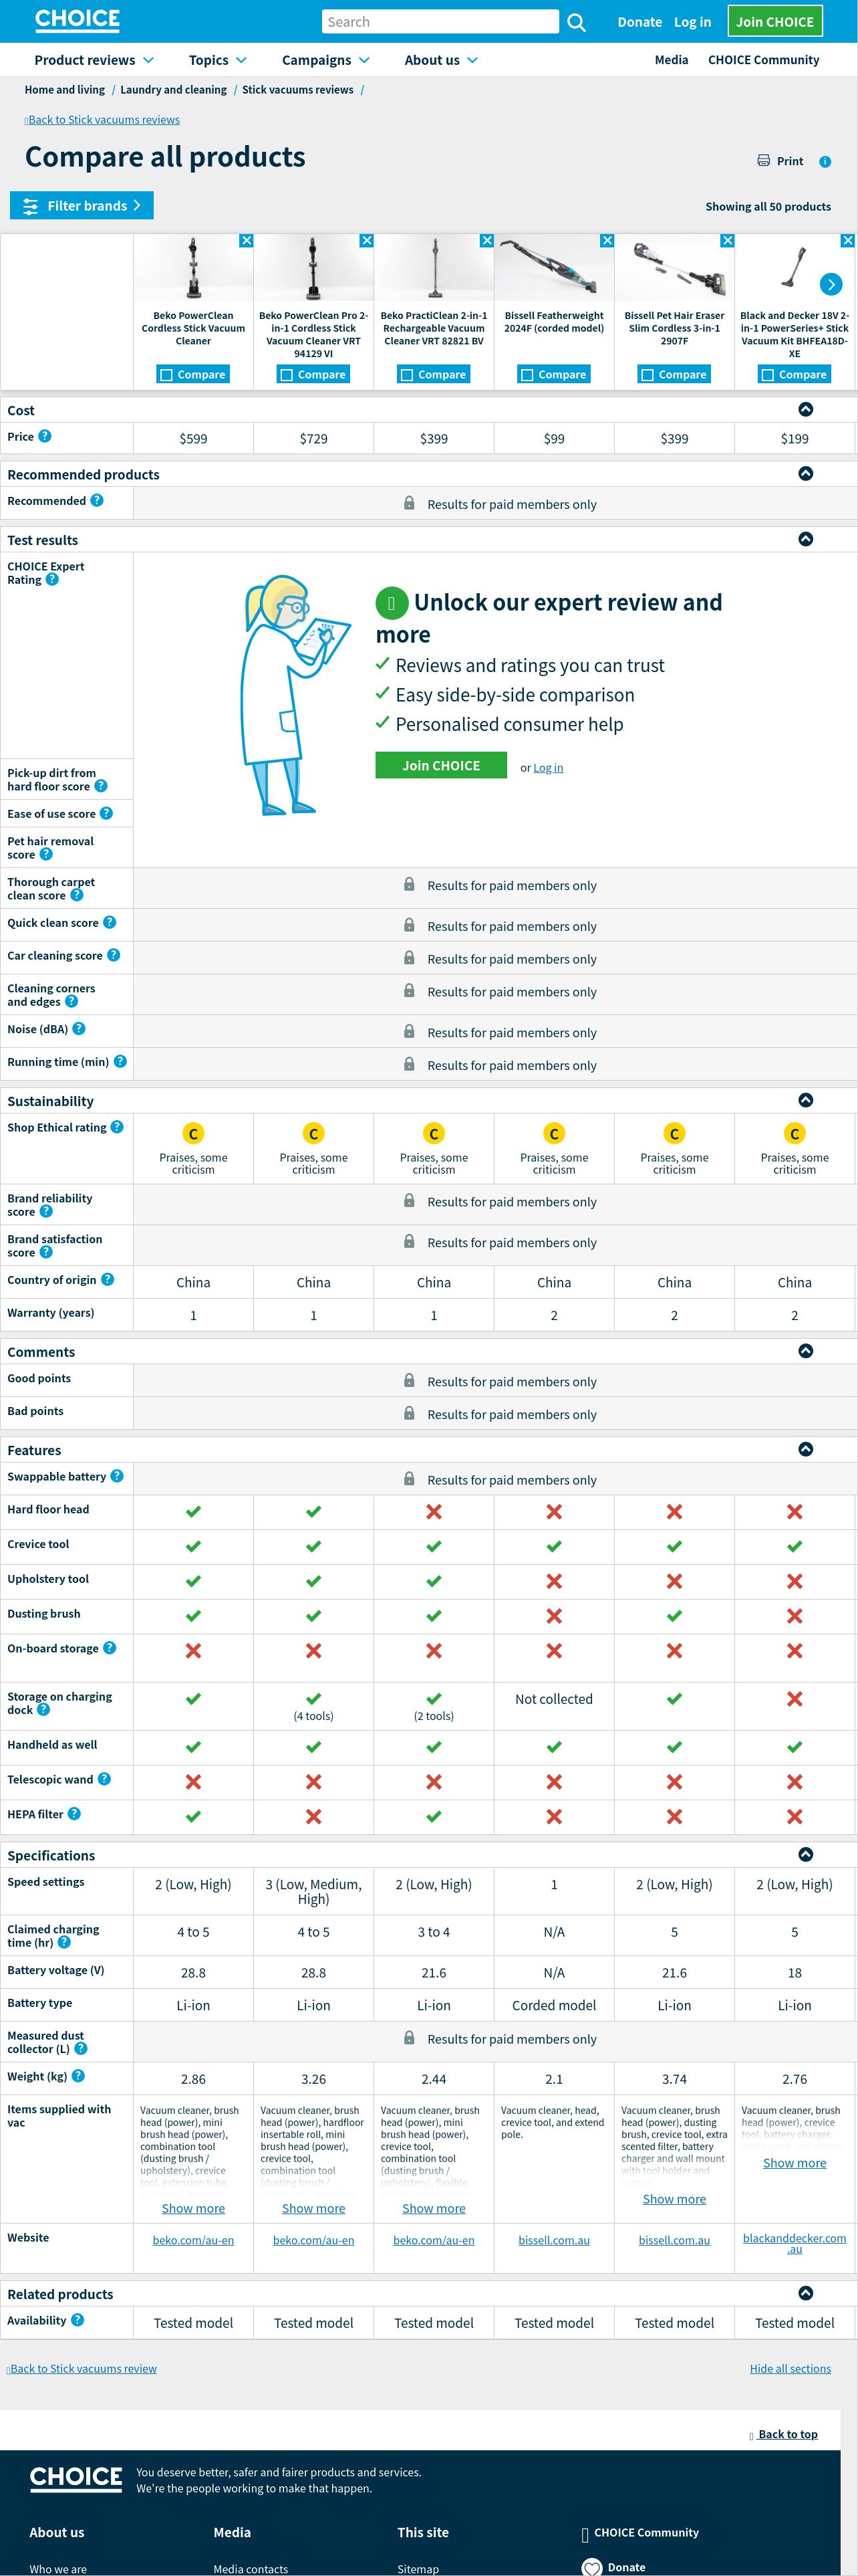Collapse the Features section
Image resolution: width=858 pixels, height=2576 pixels.
806,1449
